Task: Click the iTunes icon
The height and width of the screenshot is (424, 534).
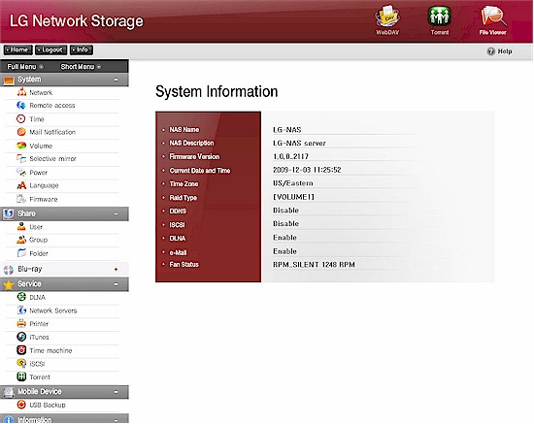Action: point(21,337)
